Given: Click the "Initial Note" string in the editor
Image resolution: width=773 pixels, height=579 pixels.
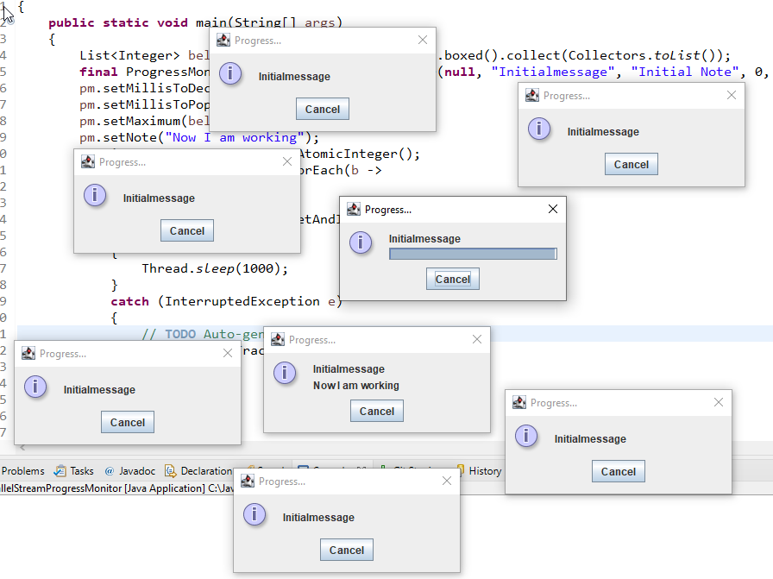Looking at the screenshot, I should (x=685, y=72).
